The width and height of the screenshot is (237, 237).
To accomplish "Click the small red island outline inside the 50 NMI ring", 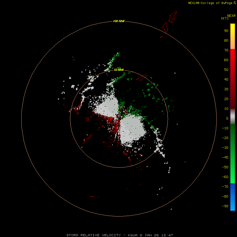I will point(141,78).
